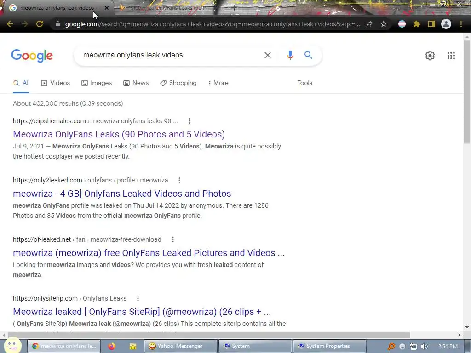
Task: Toggle the Chrome side panel icon
Action: coord(431,24)
